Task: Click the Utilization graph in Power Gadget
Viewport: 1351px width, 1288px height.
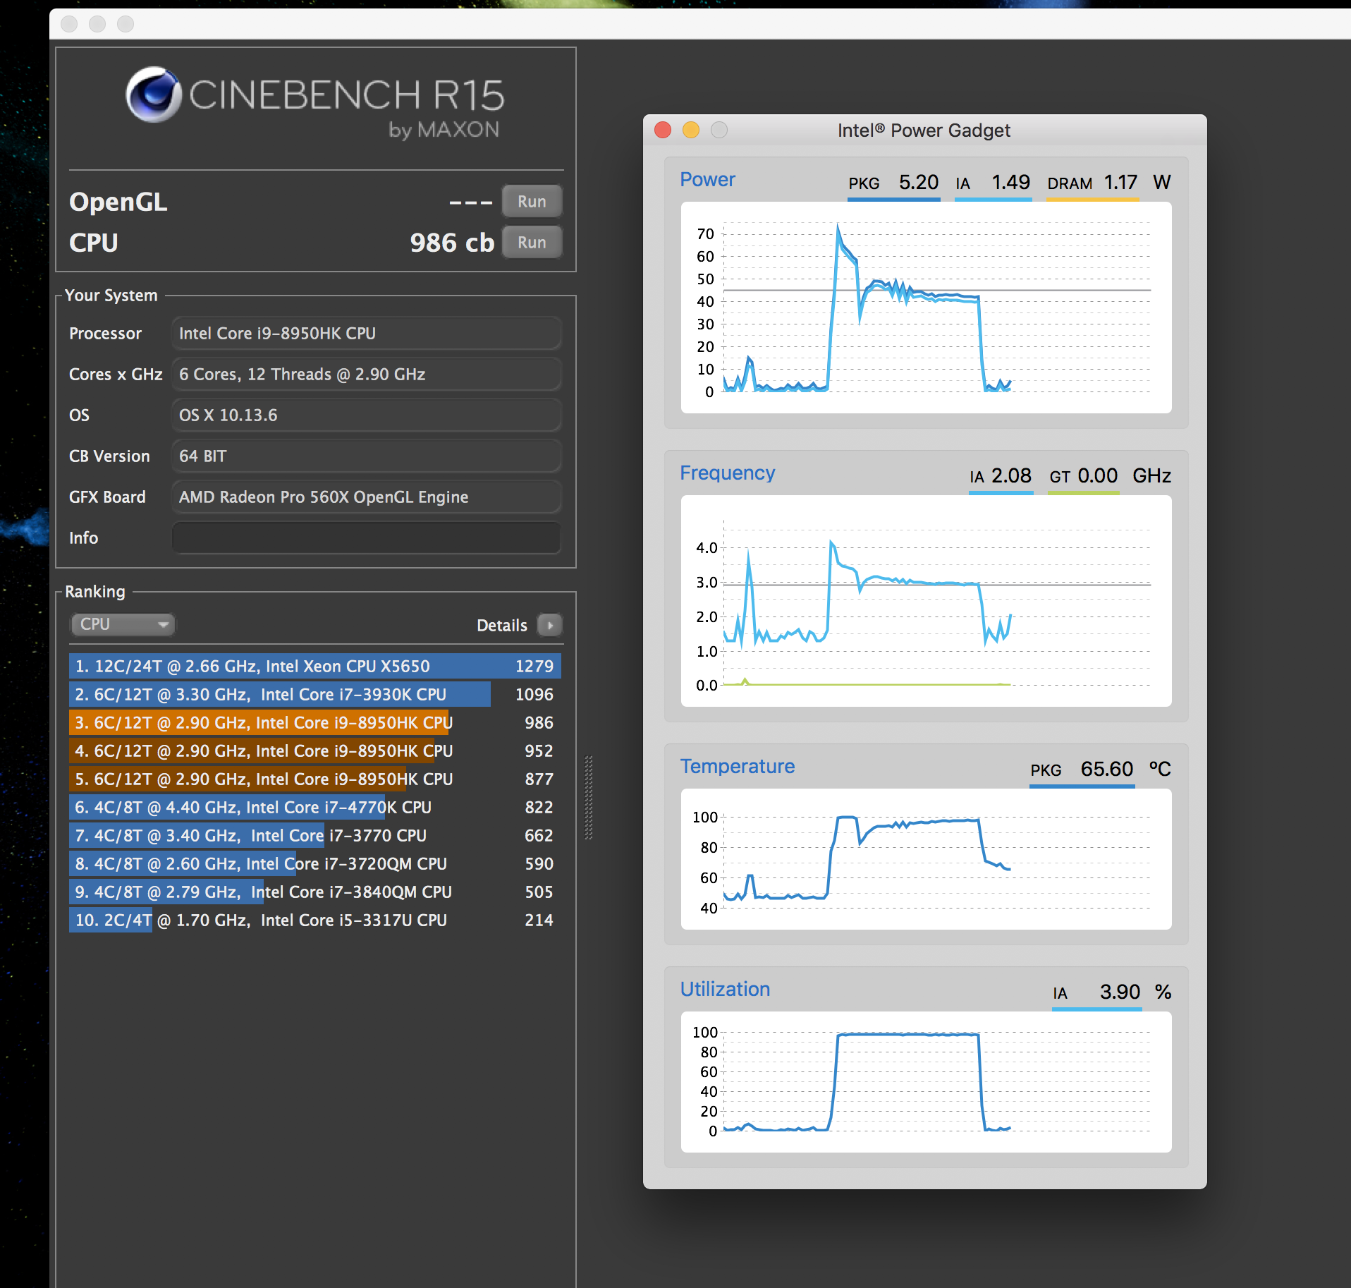Action: (926, 1082)
